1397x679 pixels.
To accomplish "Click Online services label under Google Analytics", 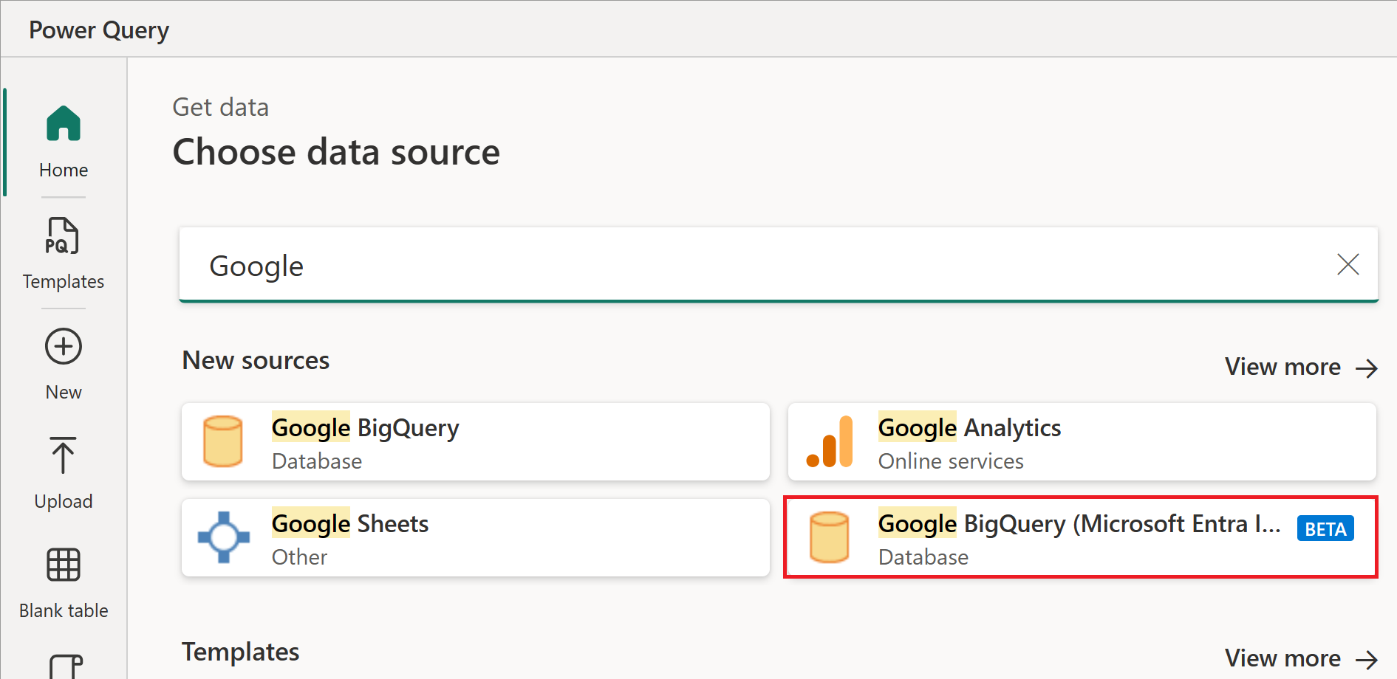I will click(951, 461).
